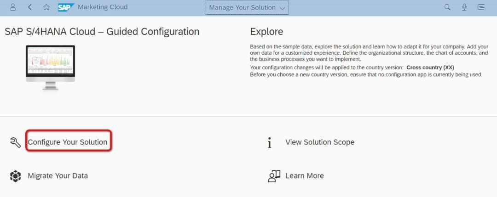
Task: Expand the Manage Your Solution dropdown
Action: pos(247,8)
